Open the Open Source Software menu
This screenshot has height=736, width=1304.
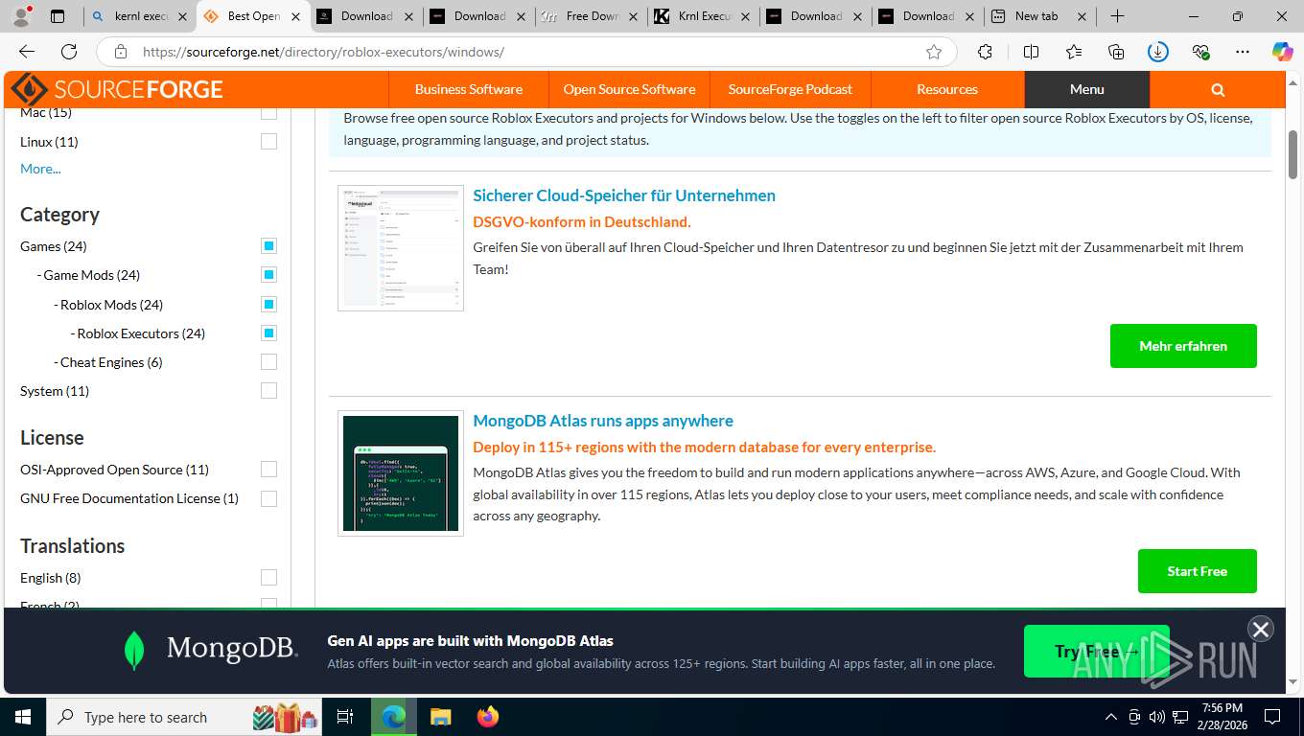[x=629, y=89]
